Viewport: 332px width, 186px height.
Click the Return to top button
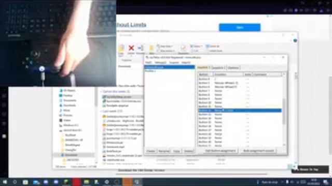click(x=310, y=169)
